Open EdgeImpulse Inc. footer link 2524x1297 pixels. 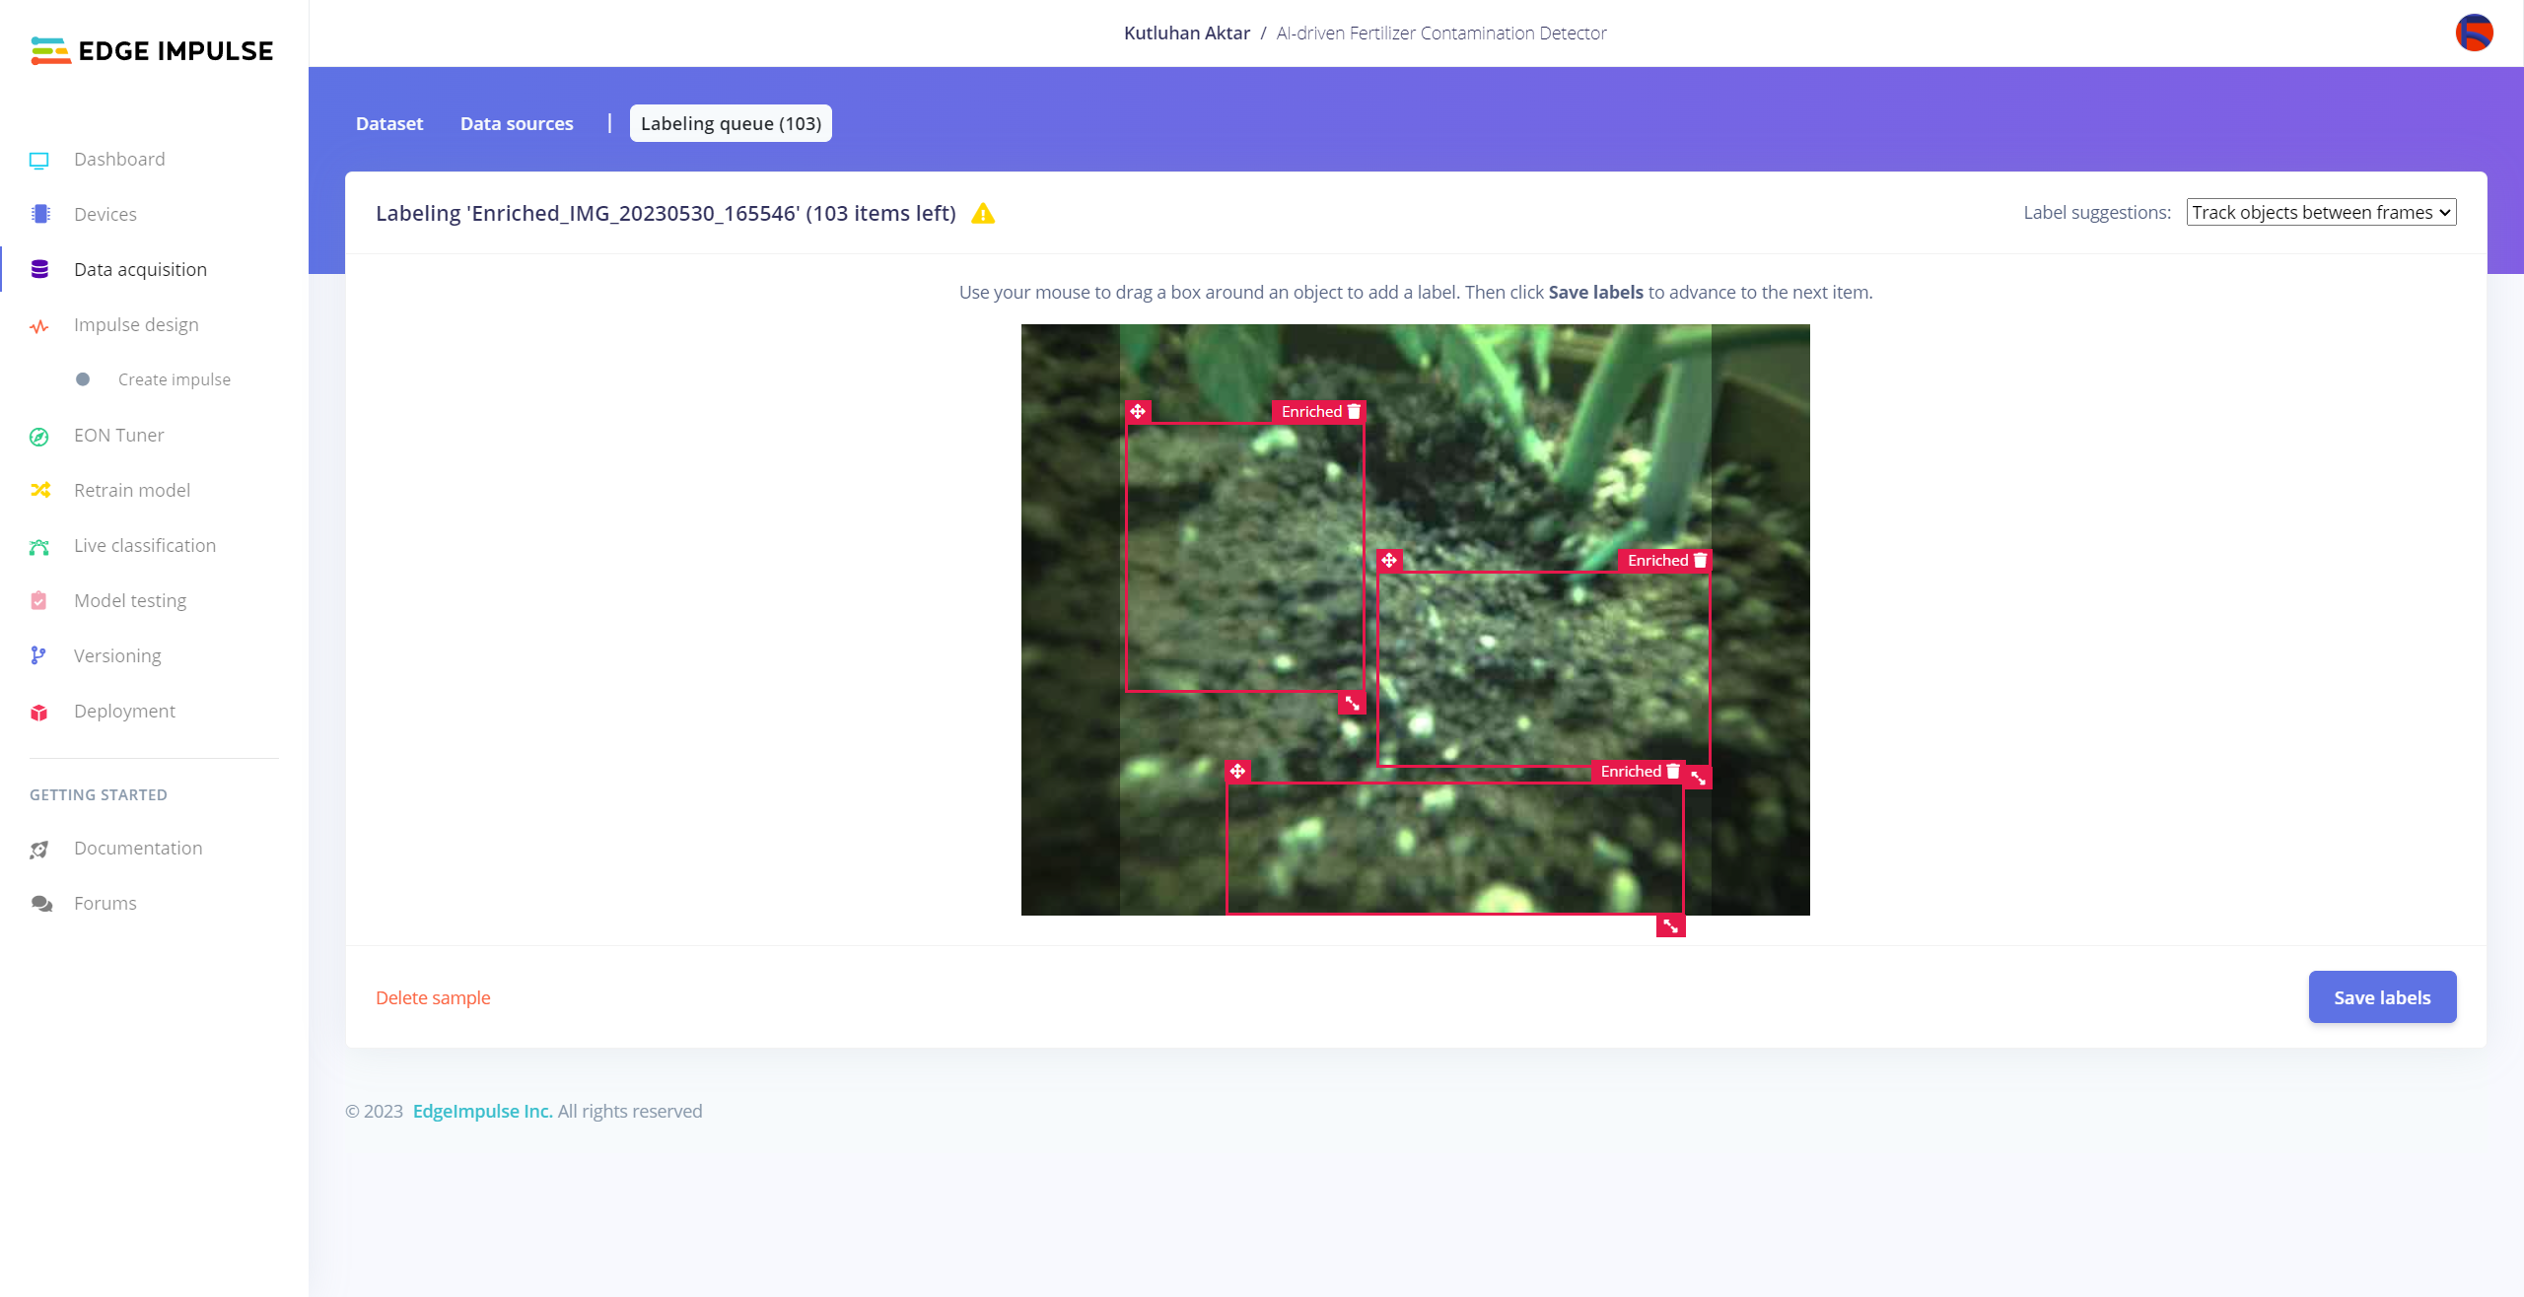[482, 1112]
